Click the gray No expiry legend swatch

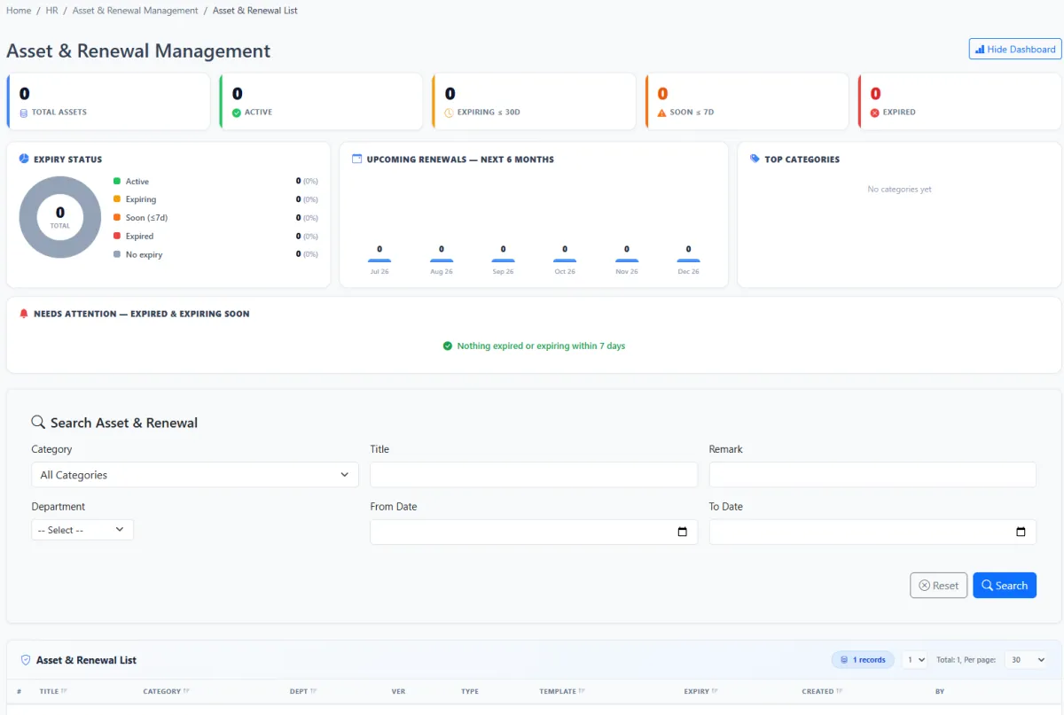point(117,254)
